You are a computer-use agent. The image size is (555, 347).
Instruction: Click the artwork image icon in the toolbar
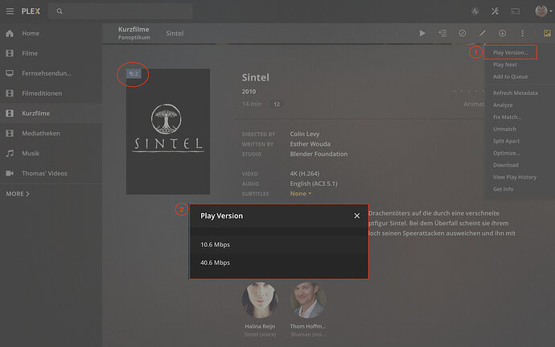tap(547, 33)
